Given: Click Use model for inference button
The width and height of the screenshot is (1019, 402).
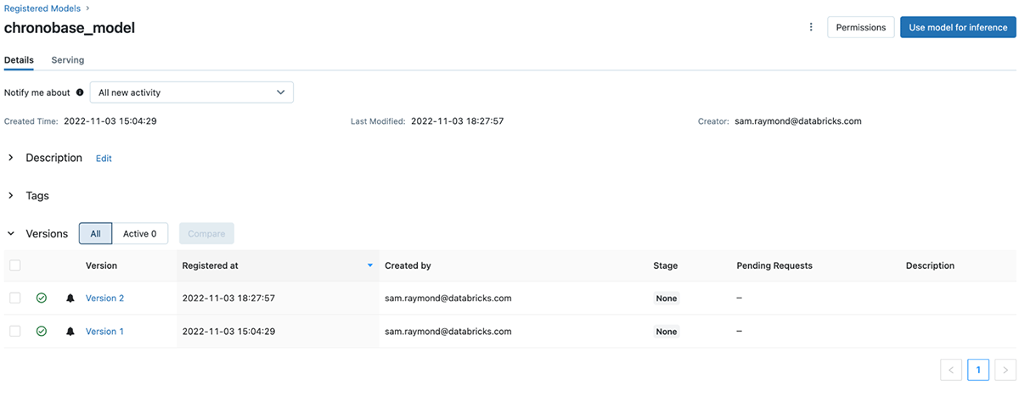Looking at the screenshot, I should tap(958, 27).
